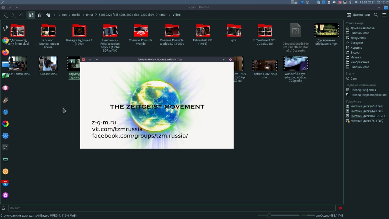Select Дух времени: обобщение.mp4 thumbnail
This screenshot has width=389, height=219.
[327, 30]
